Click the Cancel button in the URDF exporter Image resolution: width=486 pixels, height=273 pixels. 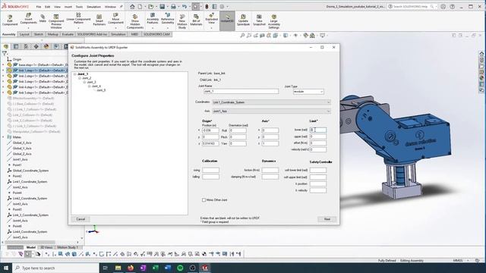tap(80, 219)
